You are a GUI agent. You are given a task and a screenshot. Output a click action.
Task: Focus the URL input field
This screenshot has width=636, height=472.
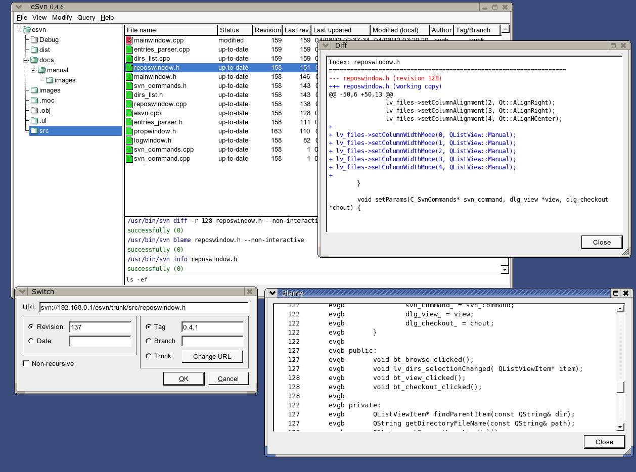[144, 307]
